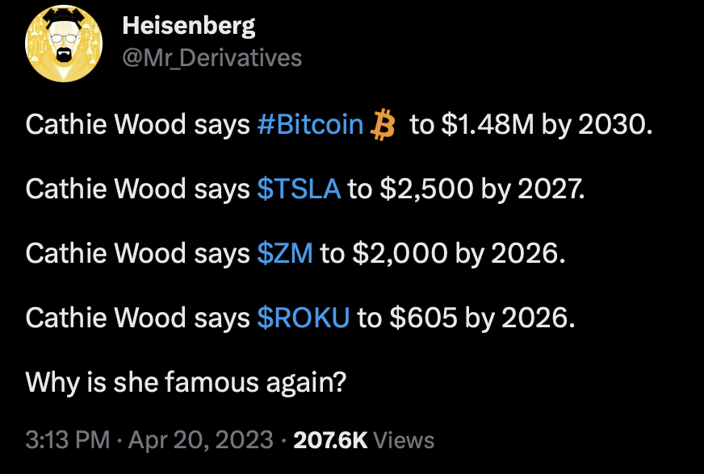Visit the @Mr_Derivatives handle
This screenshot has height=474, width=704.
tap(212, 58)
